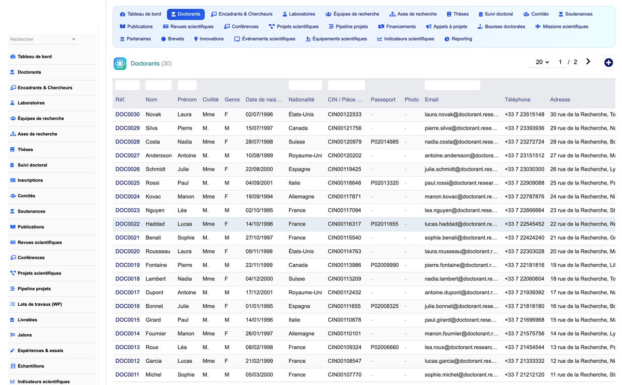
Task: Click the Email filter input field
Action: (452, 85)
